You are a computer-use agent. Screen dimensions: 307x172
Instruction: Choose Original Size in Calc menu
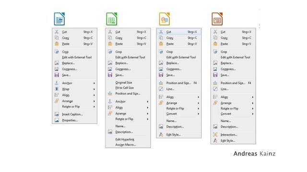coord(124,83)
